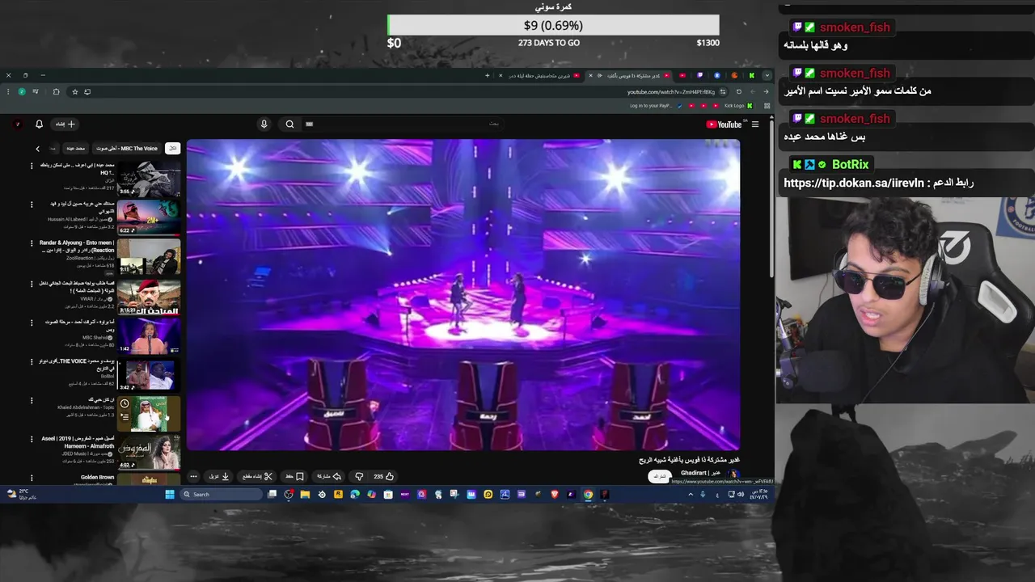Open the Log in to your PayPal bookmark

pyautogui.click(x=657, y=106)
